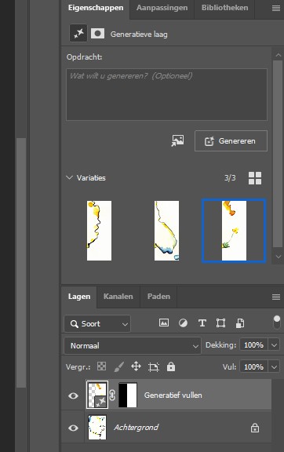Open the Soort filter dropdown
284x452 pixels.
(x=97, y=324)
